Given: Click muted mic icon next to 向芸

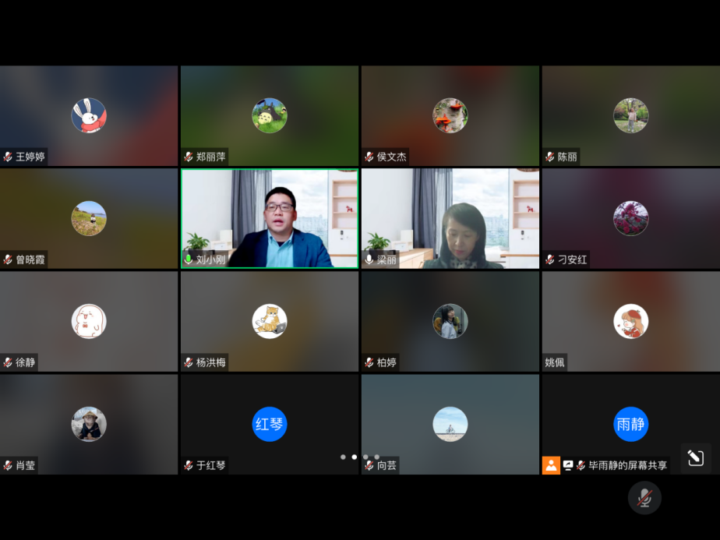Looking at the screenshot, I should (x=369, y=465).
